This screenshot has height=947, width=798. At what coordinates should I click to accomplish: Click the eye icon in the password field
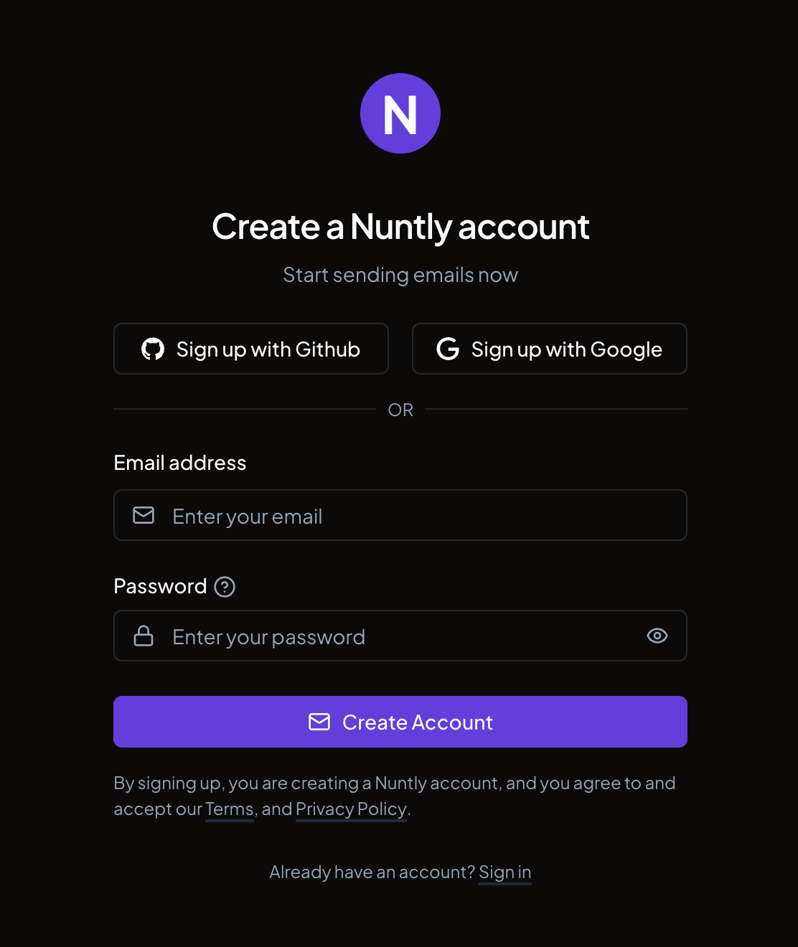click(657, 636)
